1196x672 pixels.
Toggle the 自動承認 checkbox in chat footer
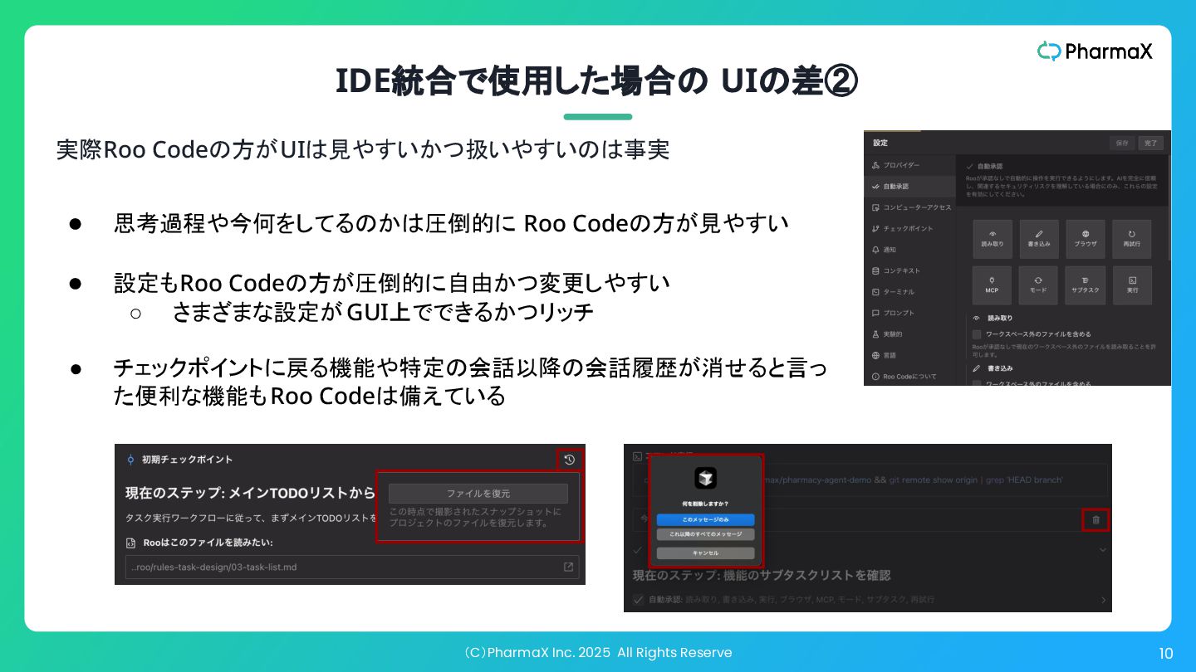coord(638,599)
